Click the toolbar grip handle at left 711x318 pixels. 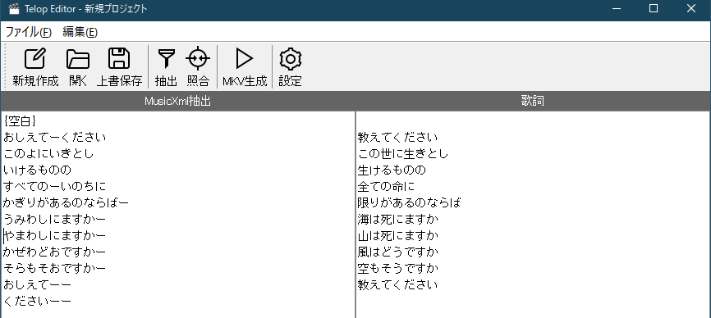[5, 66]
